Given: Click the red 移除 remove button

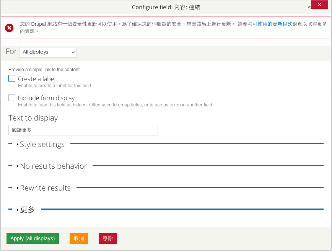Looking at the screenshot, I should click(x=108, y=238).
